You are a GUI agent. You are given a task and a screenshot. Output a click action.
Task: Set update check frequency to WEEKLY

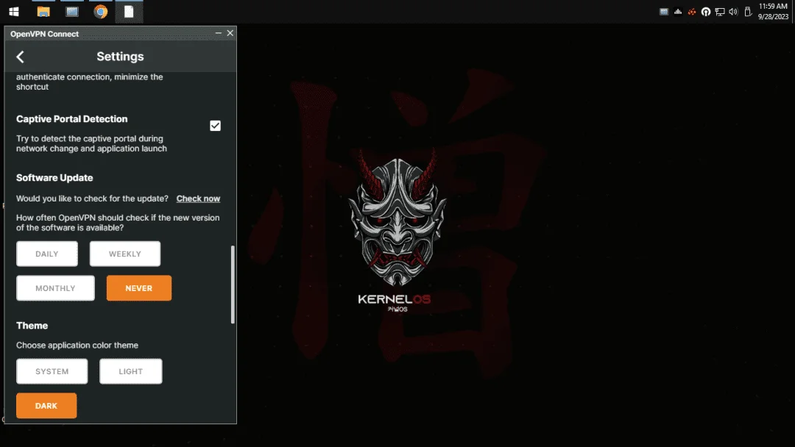coord(125,254)
